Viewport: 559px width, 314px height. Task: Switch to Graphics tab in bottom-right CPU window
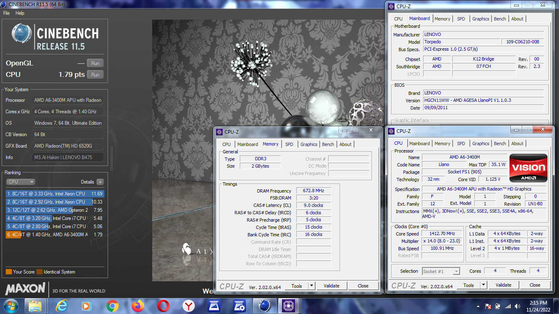tap(481, 144)
